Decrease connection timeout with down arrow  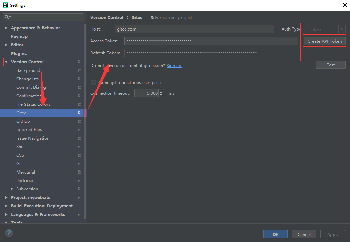click(x=161, y=95)
